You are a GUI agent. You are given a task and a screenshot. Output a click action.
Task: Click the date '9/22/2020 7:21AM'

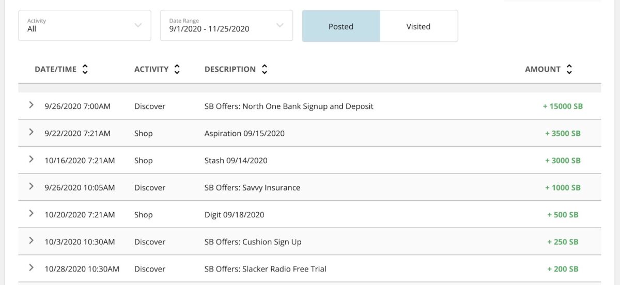[x=78, y=133]
